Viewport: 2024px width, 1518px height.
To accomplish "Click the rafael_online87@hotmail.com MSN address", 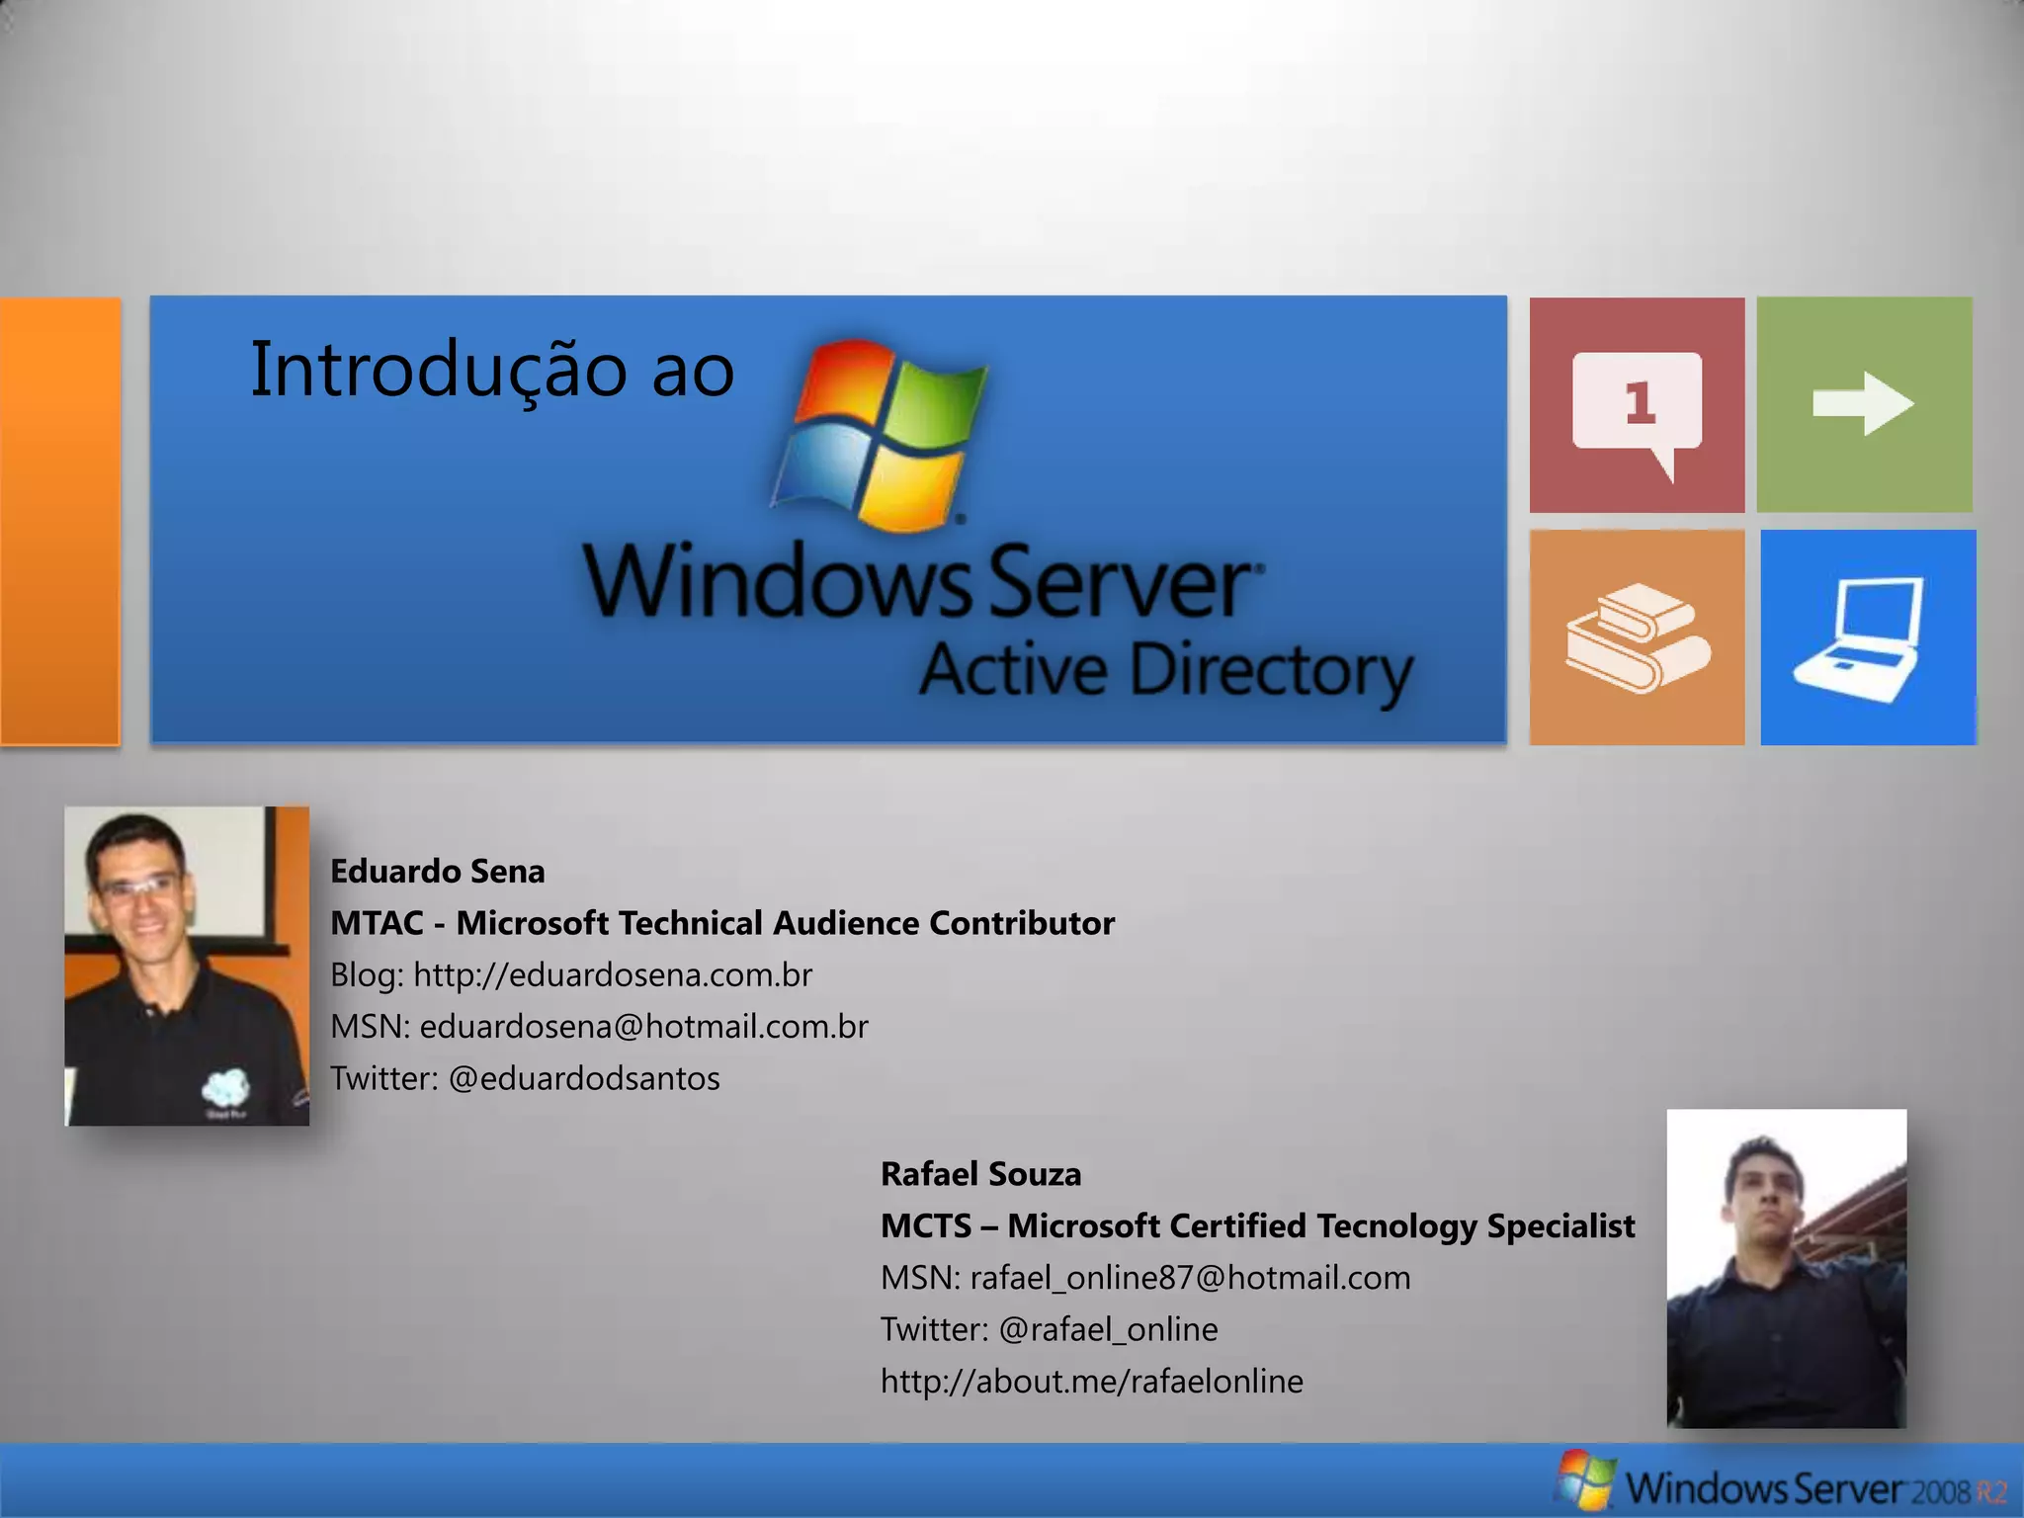I will point(1190,1278).
